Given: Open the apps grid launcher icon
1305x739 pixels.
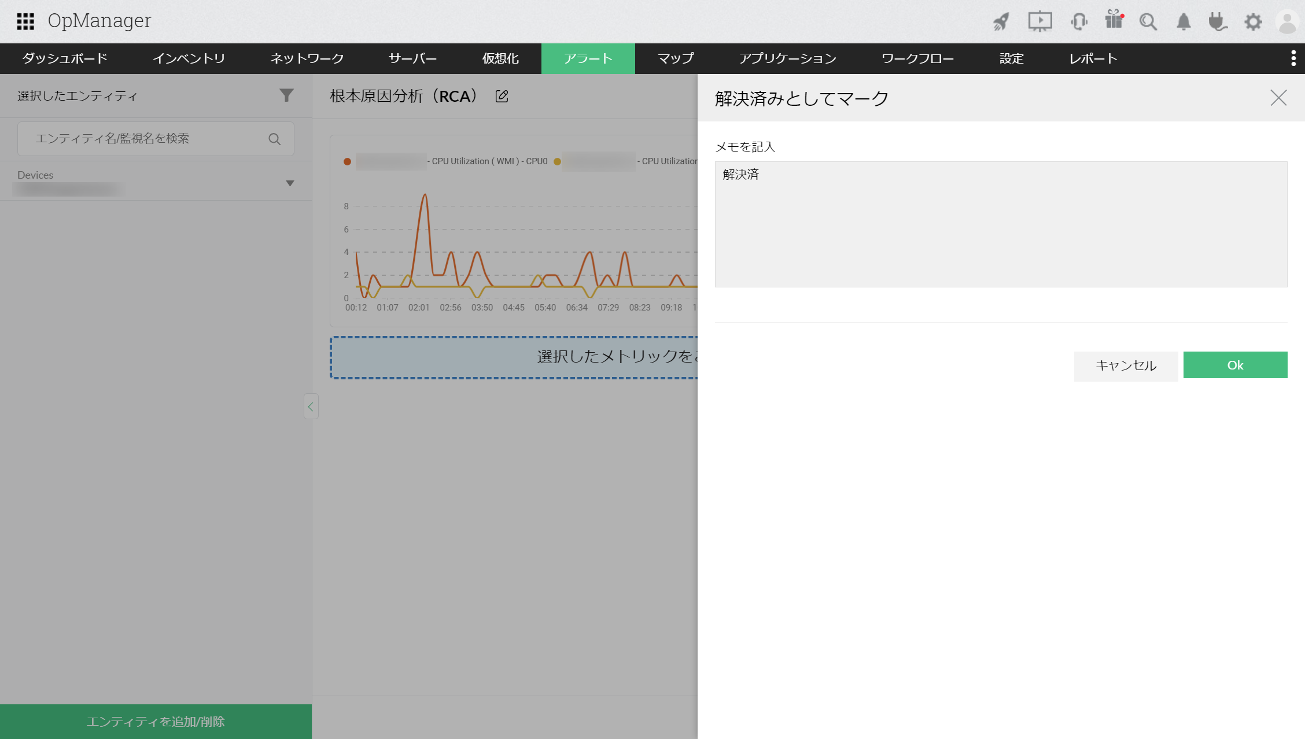Looking at the screenshot, I should pyautogui.click(x=25, y=21).
